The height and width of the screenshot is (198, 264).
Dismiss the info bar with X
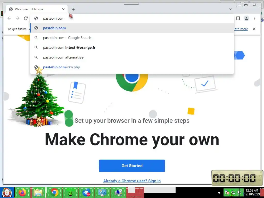[x=254, y=29]
